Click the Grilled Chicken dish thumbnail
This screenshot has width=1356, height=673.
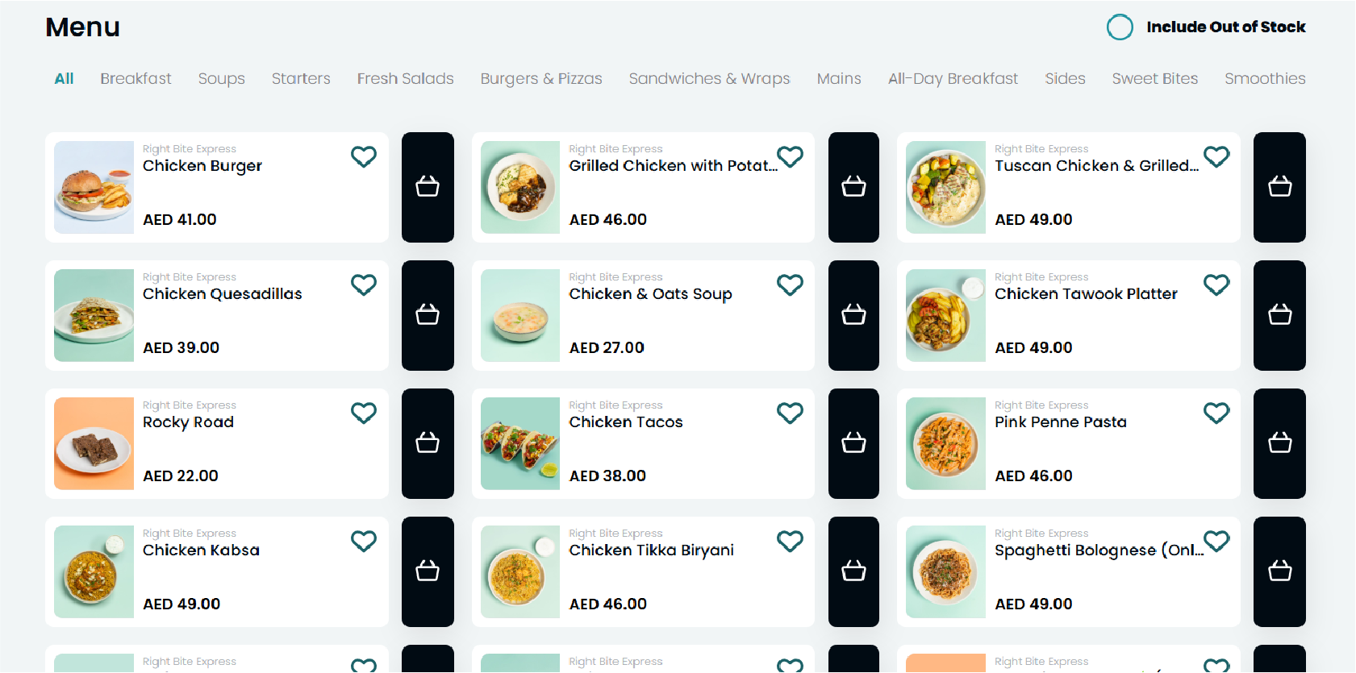pos(520,187)
